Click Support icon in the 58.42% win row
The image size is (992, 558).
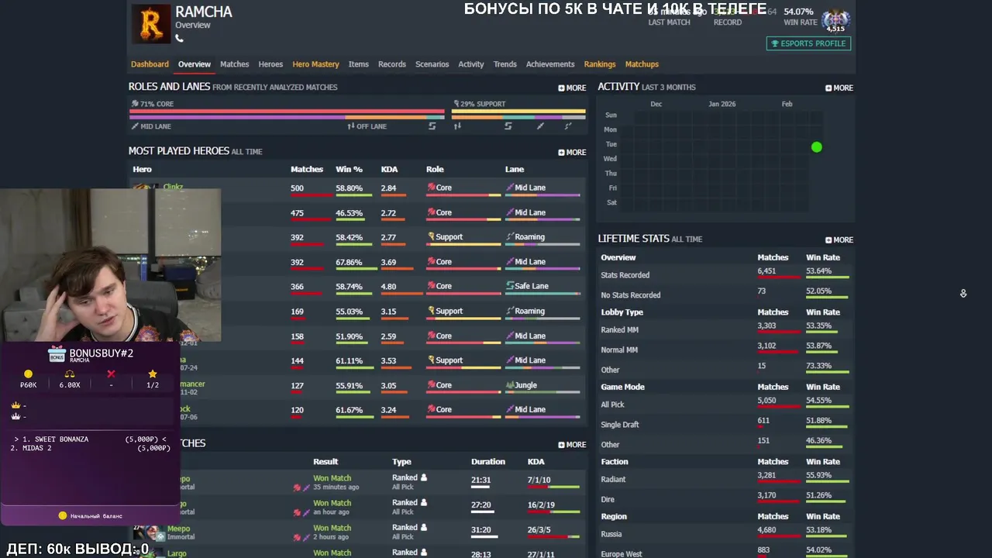pyautogui.click(x=431, y=237)
